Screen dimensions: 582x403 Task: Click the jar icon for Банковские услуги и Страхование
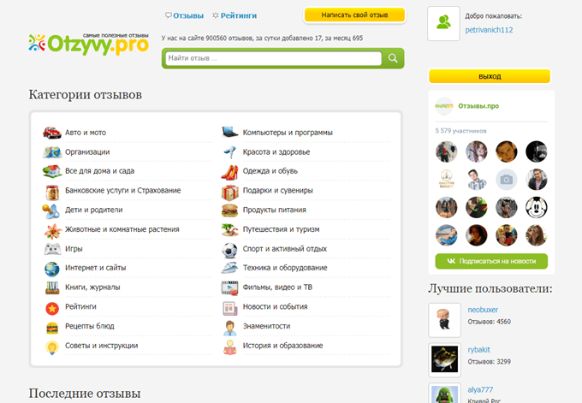tap(52, 193)
